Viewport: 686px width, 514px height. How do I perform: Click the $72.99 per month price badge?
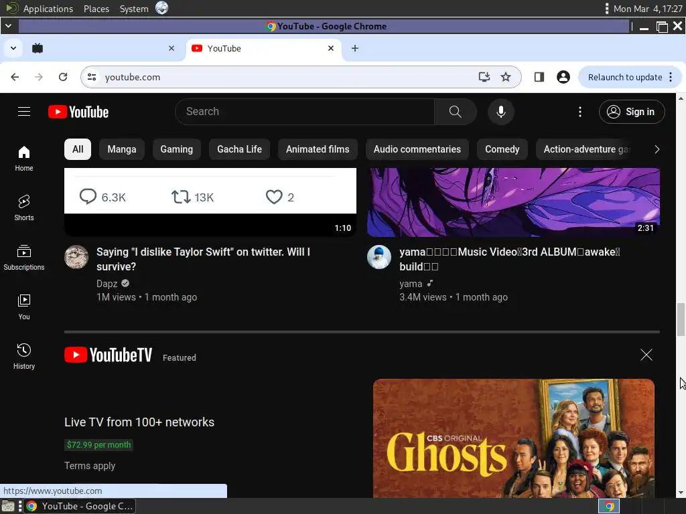click(x=99, y=445)
